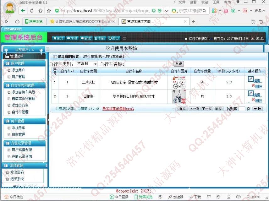The image size is (269, 201).
Task: Collapse the 用户管理 menu section
Action: click(x=25, y=63)
